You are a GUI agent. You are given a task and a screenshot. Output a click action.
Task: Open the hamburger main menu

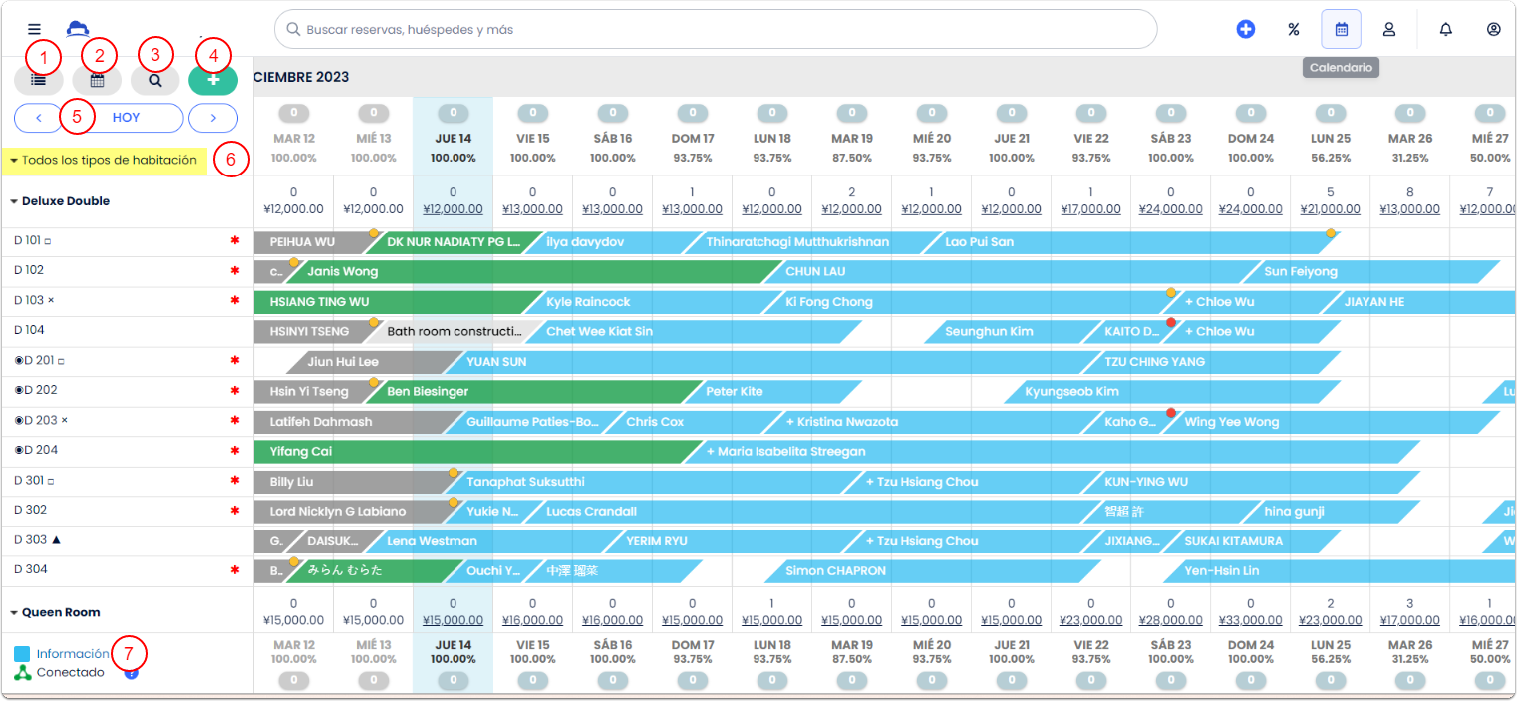click(35, 30)
